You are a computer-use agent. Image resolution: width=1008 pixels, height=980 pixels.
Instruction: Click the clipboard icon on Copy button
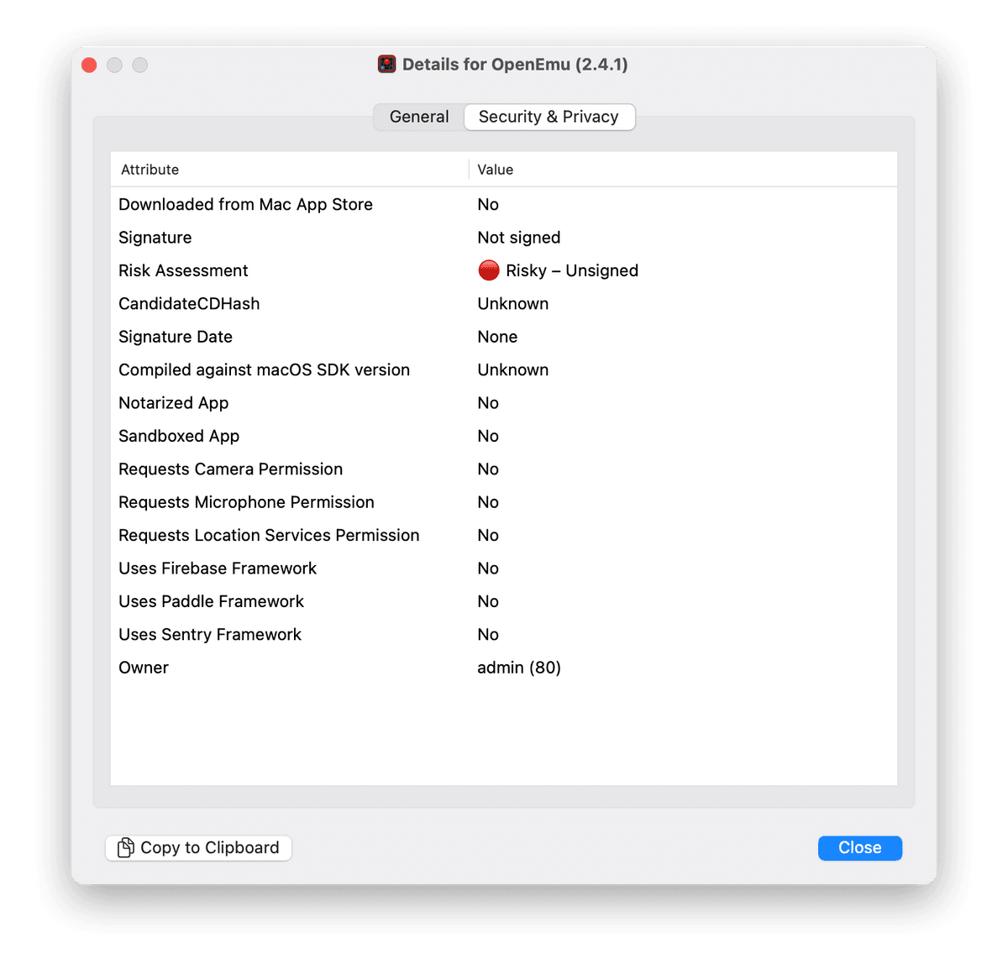[125, 848]
